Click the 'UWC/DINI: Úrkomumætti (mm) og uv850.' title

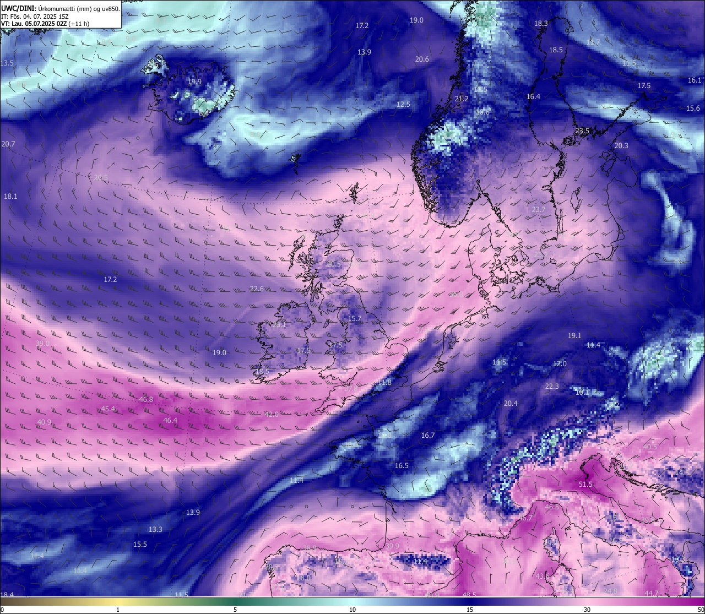pos(61,8)
